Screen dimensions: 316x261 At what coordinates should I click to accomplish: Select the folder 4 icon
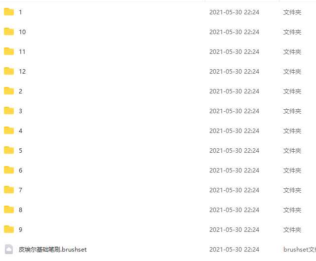(9, 130)
